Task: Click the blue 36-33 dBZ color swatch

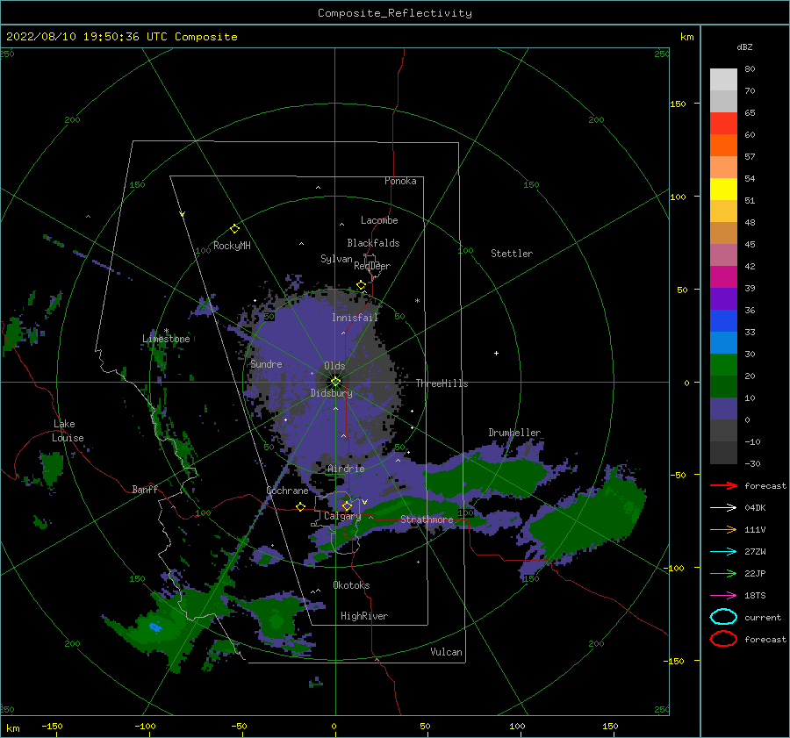Action: coord(723,320)
